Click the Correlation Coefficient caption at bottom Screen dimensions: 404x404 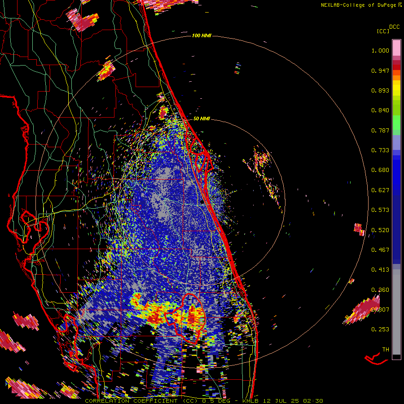(x=204, y=401)
